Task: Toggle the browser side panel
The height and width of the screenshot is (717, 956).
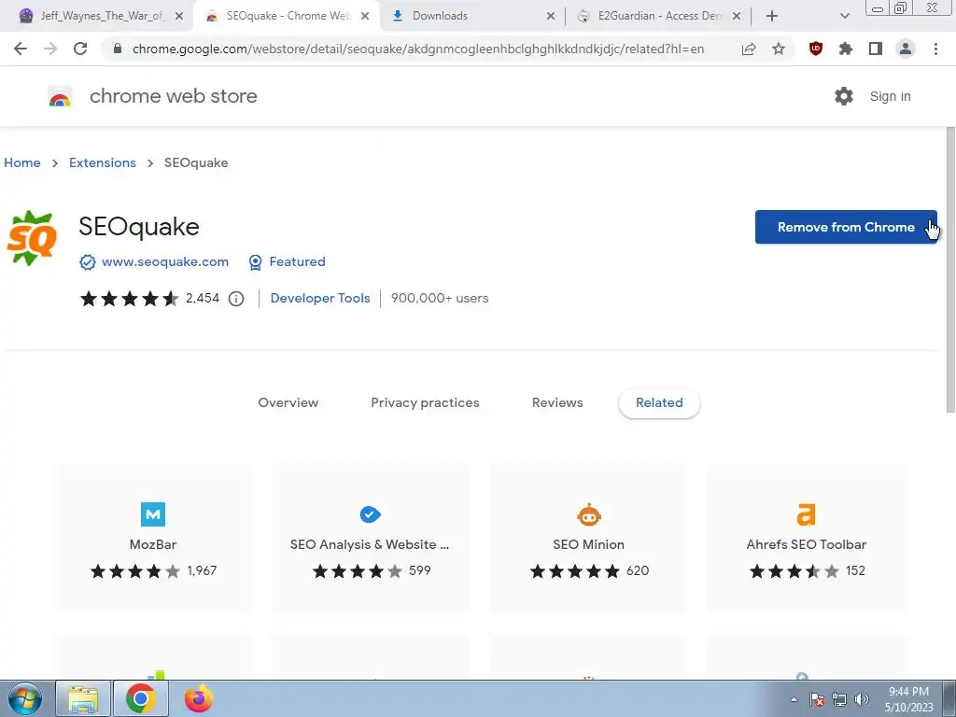Action: (x=876, y=49)
